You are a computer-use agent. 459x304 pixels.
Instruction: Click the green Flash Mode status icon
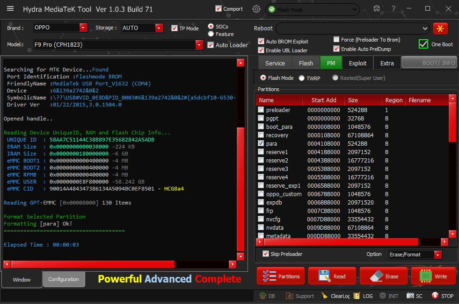tap(272, 10)
